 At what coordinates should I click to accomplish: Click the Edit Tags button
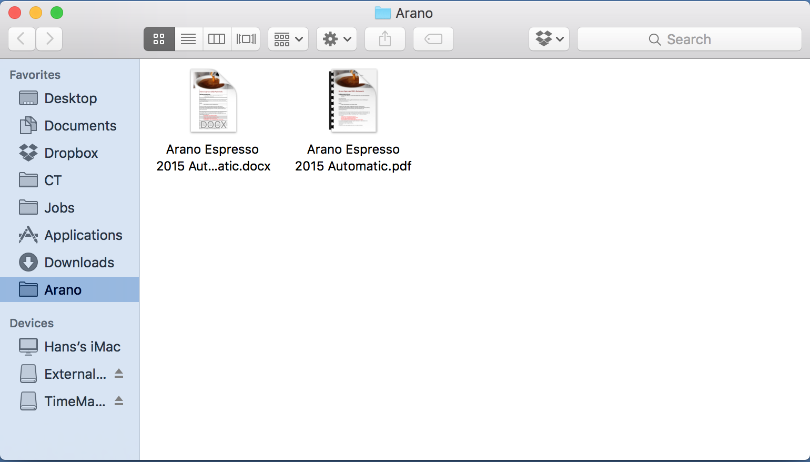pos(433,39)
